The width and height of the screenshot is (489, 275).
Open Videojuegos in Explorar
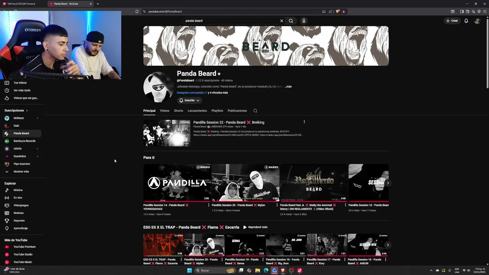pos(21,205)
